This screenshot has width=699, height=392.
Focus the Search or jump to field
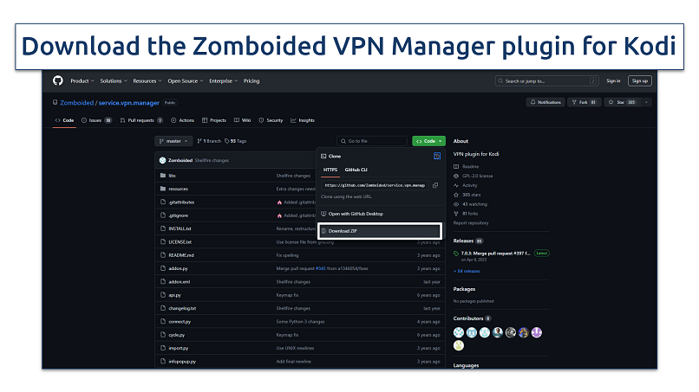coord(545,80)
